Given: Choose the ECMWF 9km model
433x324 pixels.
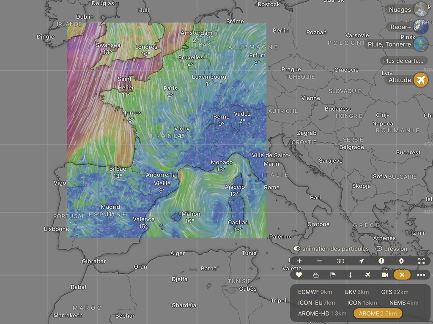Looking at the screenshot, I should click(x=315, y=292).
